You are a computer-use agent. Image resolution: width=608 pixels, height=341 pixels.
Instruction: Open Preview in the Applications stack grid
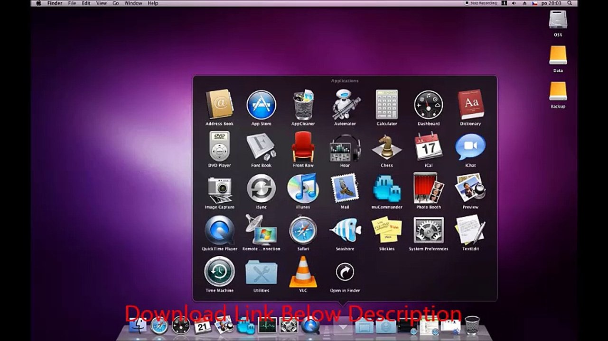(470, 188)
